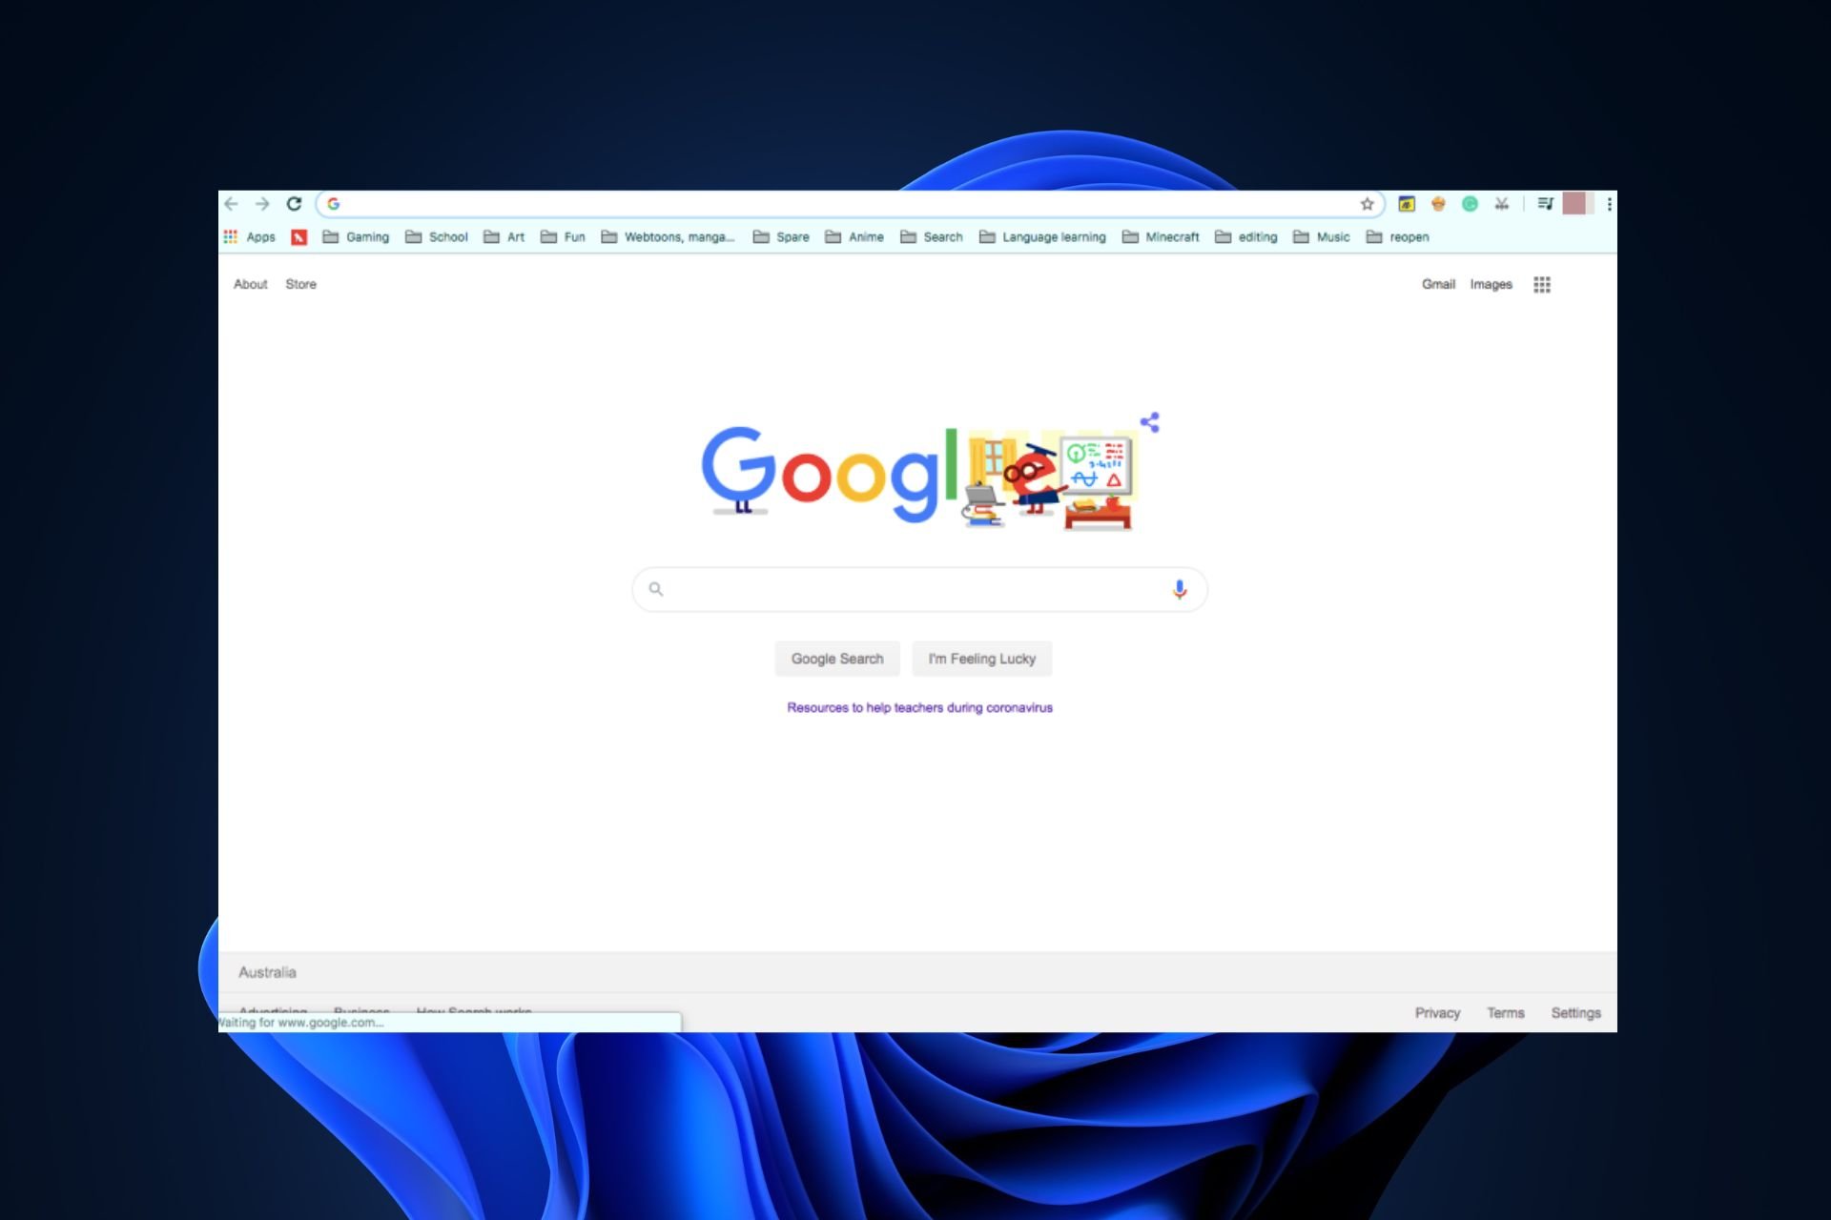Open the coronavirus teacher resources link
The height and width of the screenshot is (1220, 1831).
[x=919, y=707]
